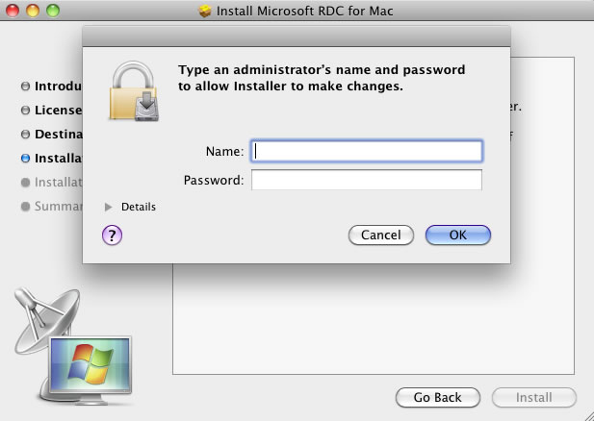Click the satellite dish Remote Desktop icon
The image size is (594, 421).
click(47, 320)
